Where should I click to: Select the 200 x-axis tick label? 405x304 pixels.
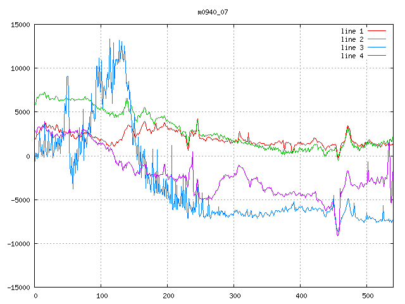(168, 296)
